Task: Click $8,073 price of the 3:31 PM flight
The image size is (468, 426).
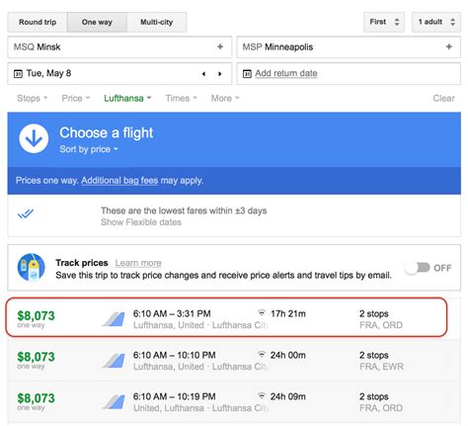Action: pyautogui.click(x=36, y=315)
